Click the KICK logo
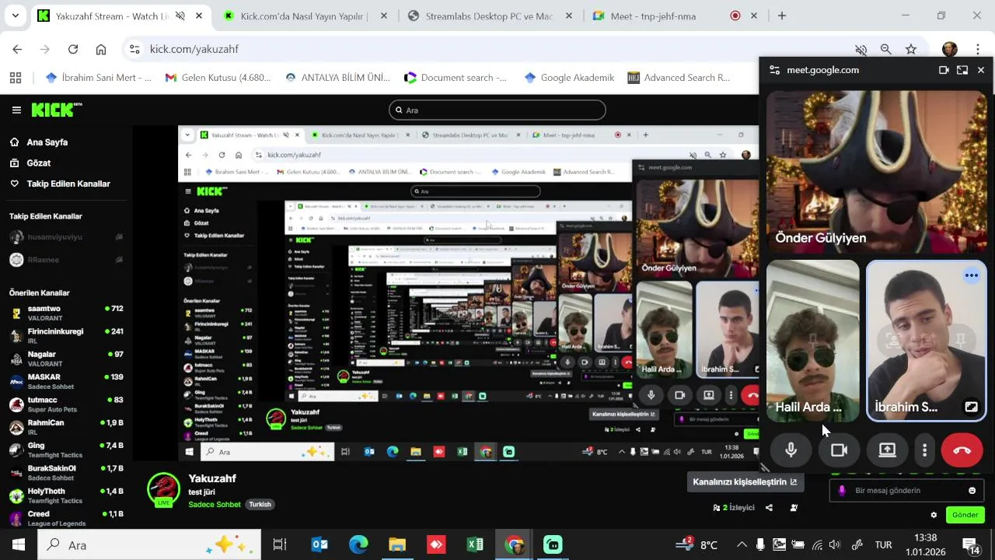This screenshot has height=560, width=995. tap(56, 110)
